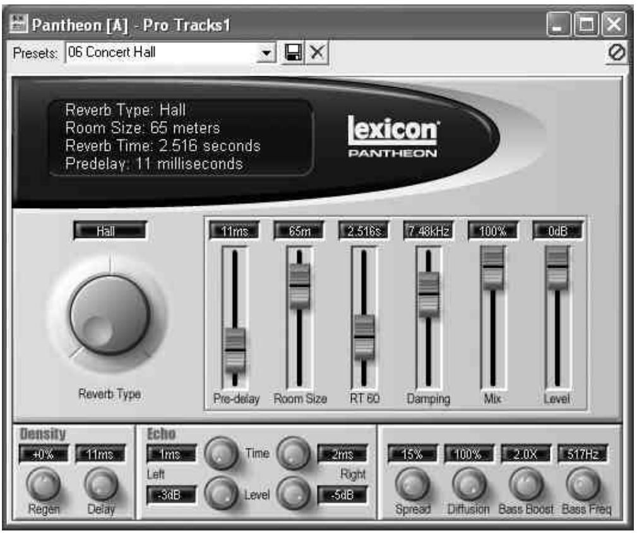Click the Hall reverb type display
The image size is (637, 533).
(110, 231)
